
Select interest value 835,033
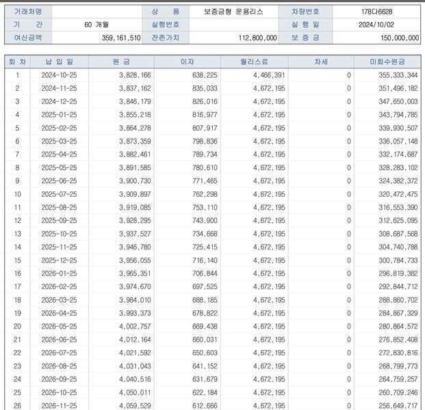[x=205, y=88]
